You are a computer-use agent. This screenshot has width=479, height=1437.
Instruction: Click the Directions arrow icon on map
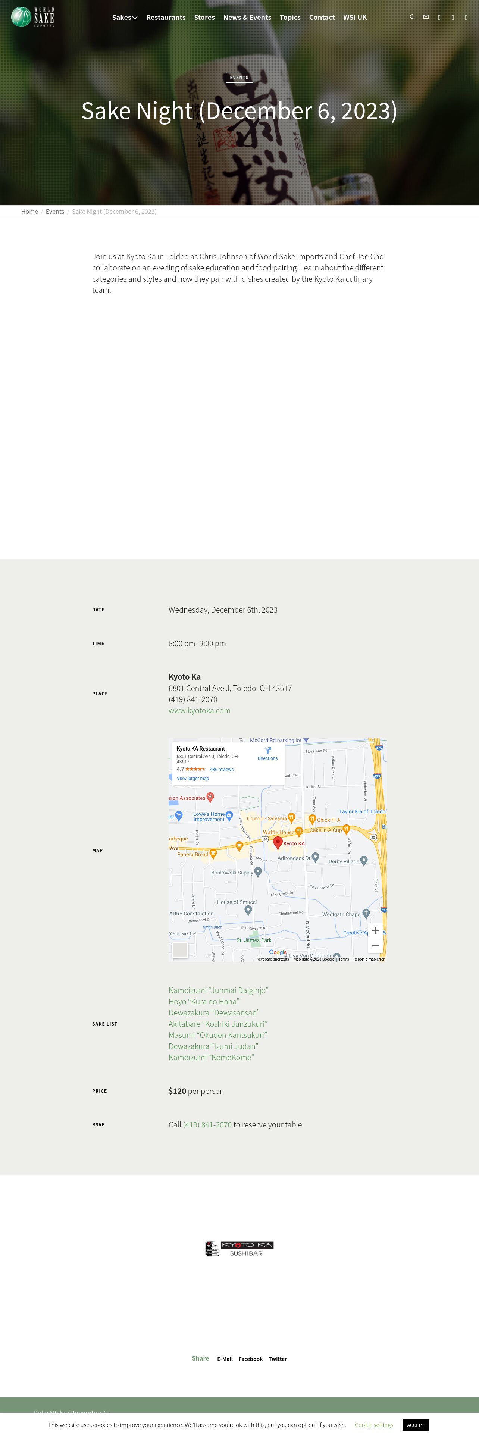coord(267,750)
